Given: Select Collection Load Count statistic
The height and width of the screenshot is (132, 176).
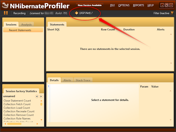Looking at the screenshot, I should click(x=17, y=108).
